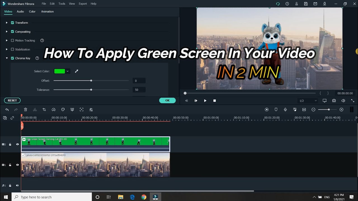Click the render preview icon in timeline toolbar

coord(267,110)
